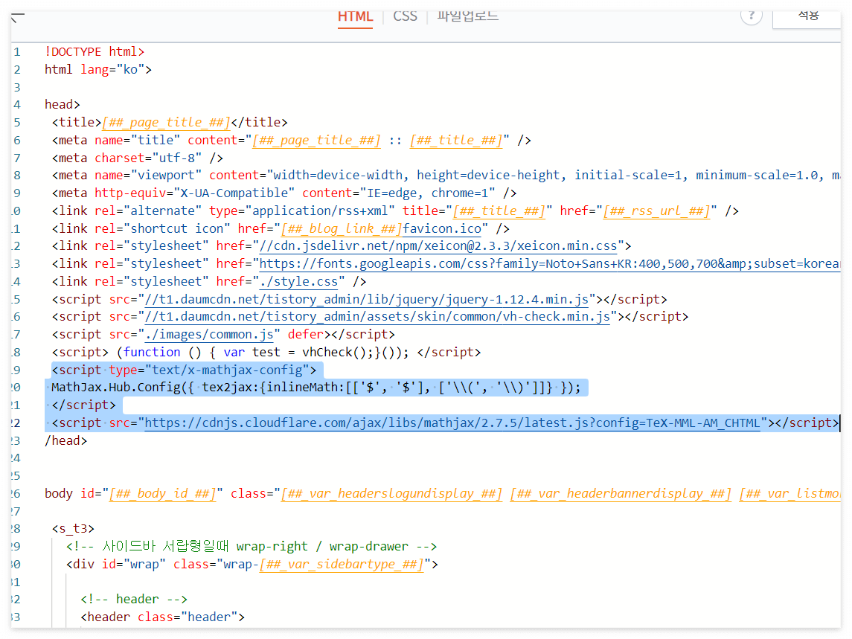Click the div id="wrap" line
Image resolution: width=852 pixels, height=639 pixels.
pos(252,565)
